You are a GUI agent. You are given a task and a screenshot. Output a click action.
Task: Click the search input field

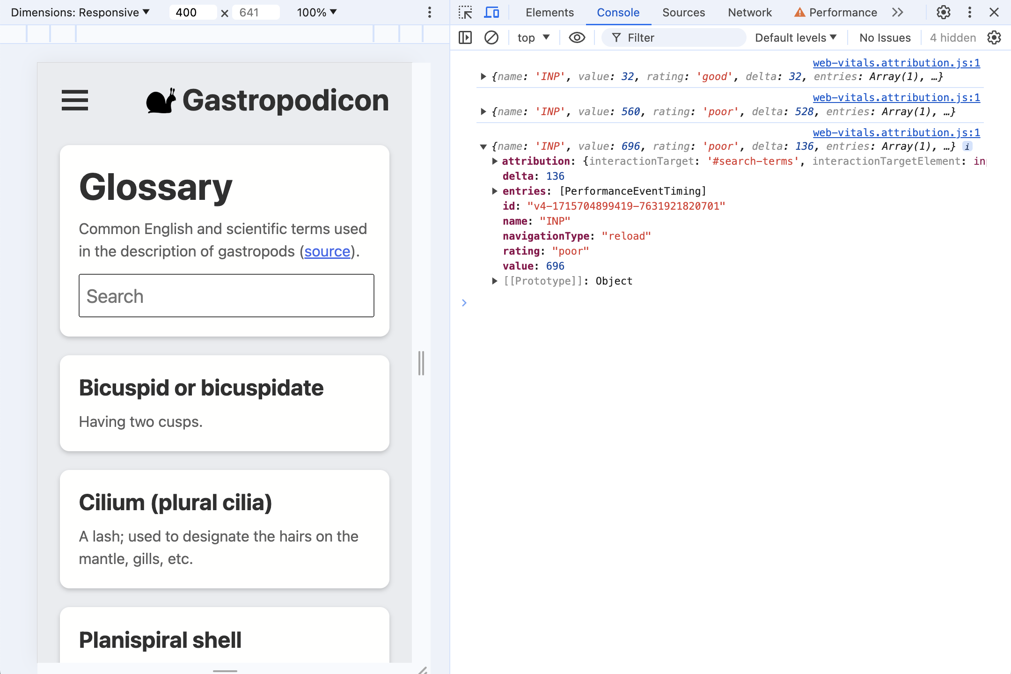click(226, 295)
